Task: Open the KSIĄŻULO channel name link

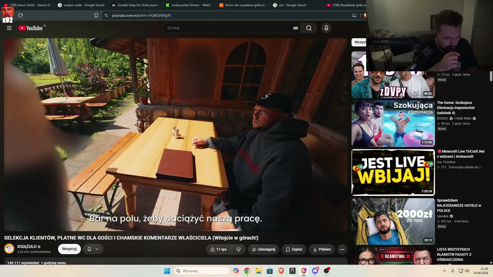Action: coord(27,247)
